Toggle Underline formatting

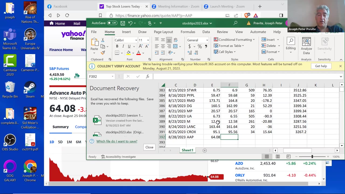click(129, 46)
